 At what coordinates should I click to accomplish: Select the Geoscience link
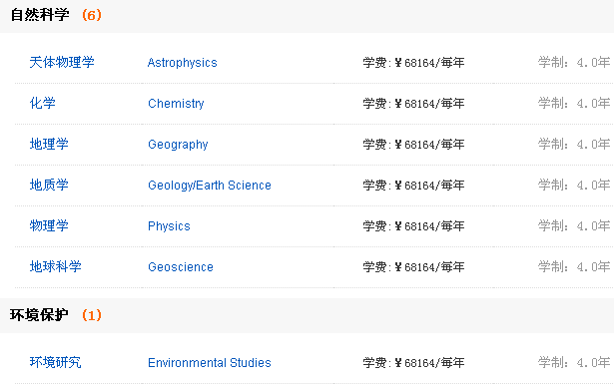(x=181, y=267)
